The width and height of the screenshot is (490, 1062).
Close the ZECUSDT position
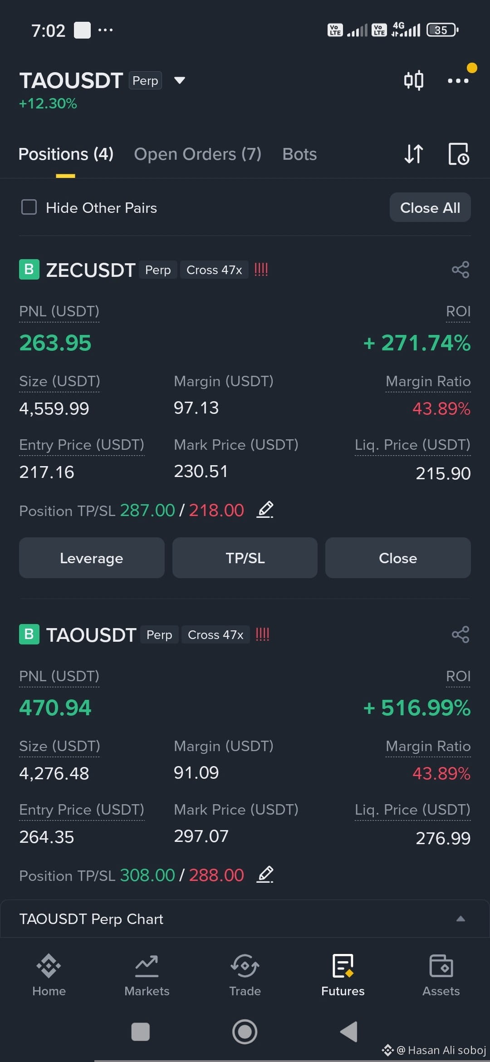(398, 558)
